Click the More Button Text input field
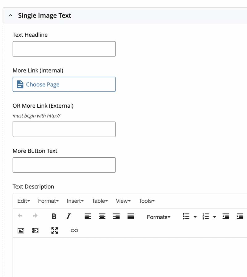Viewport: 247px width, 277px height. tap(64, 165)
